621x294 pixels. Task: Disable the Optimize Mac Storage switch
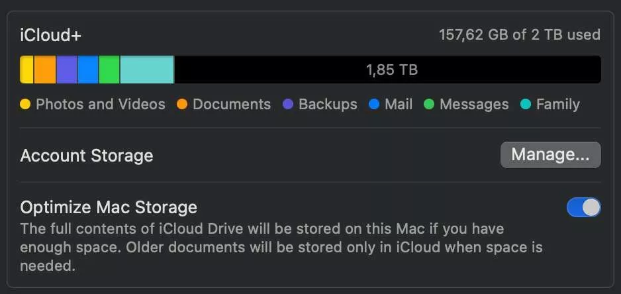583,208
